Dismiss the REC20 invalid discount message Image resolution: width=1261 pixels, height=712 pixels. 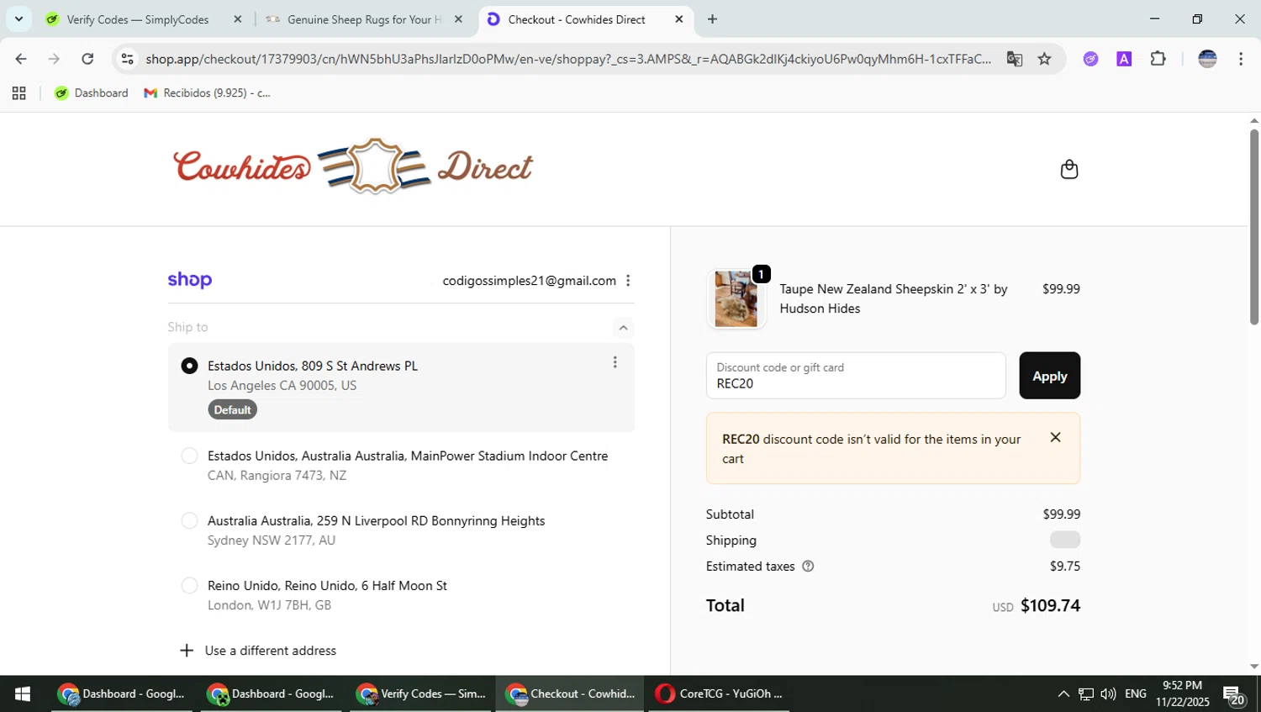1055,437
